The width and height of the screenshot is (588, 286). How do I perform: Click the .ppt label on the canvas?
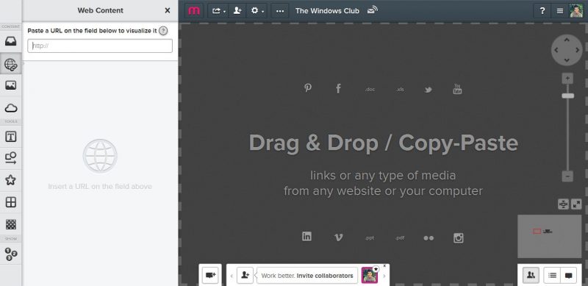click(370, 238)
